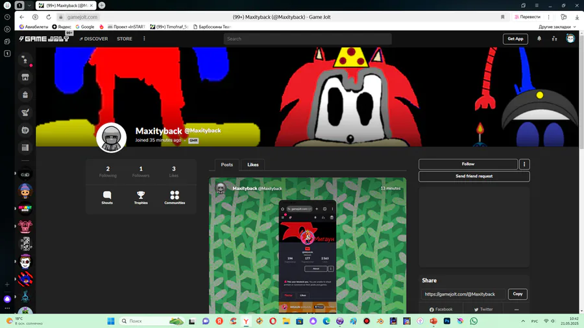584x328 pixels.
Task: Open post options on the phone screenshot
Action: (330, 268)
